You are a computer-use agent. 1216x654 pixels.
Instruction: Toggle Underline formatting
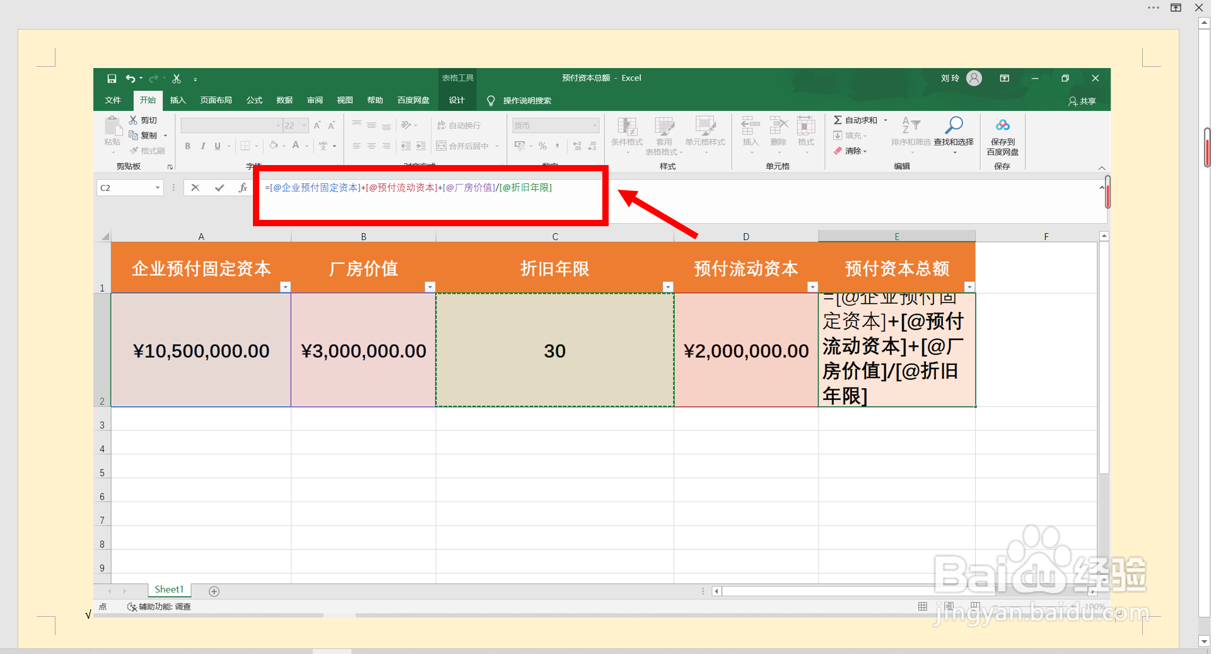tap(218, 146)
